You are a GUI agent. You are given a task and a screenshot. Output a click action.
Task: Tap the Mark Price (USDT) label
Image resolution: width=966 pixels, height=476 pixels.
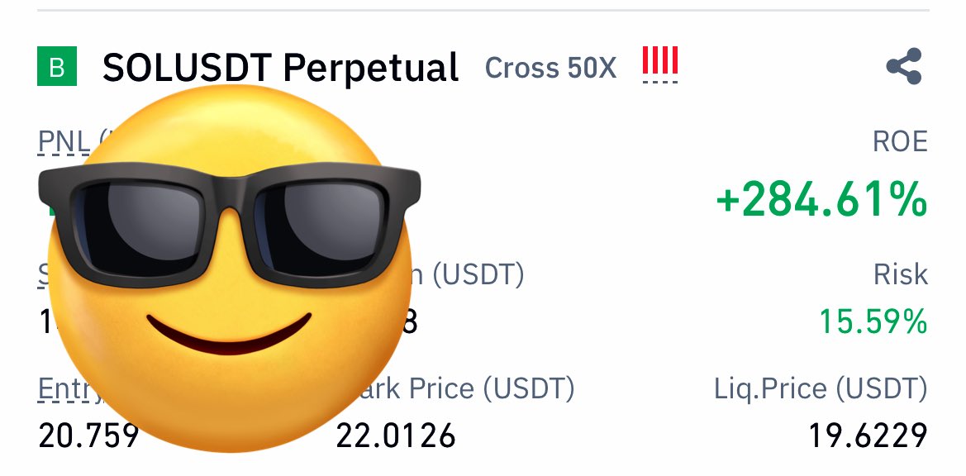tap(464, 388)
